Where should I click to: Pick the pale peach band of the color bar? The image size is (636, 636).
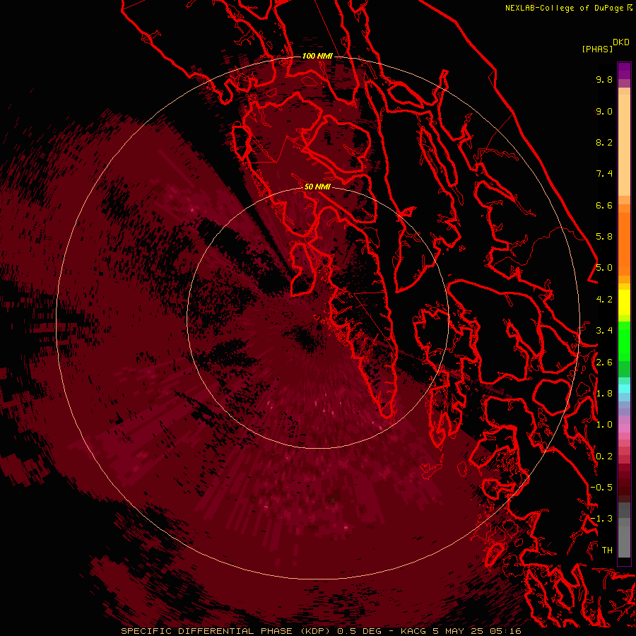(x=624, y=145)
